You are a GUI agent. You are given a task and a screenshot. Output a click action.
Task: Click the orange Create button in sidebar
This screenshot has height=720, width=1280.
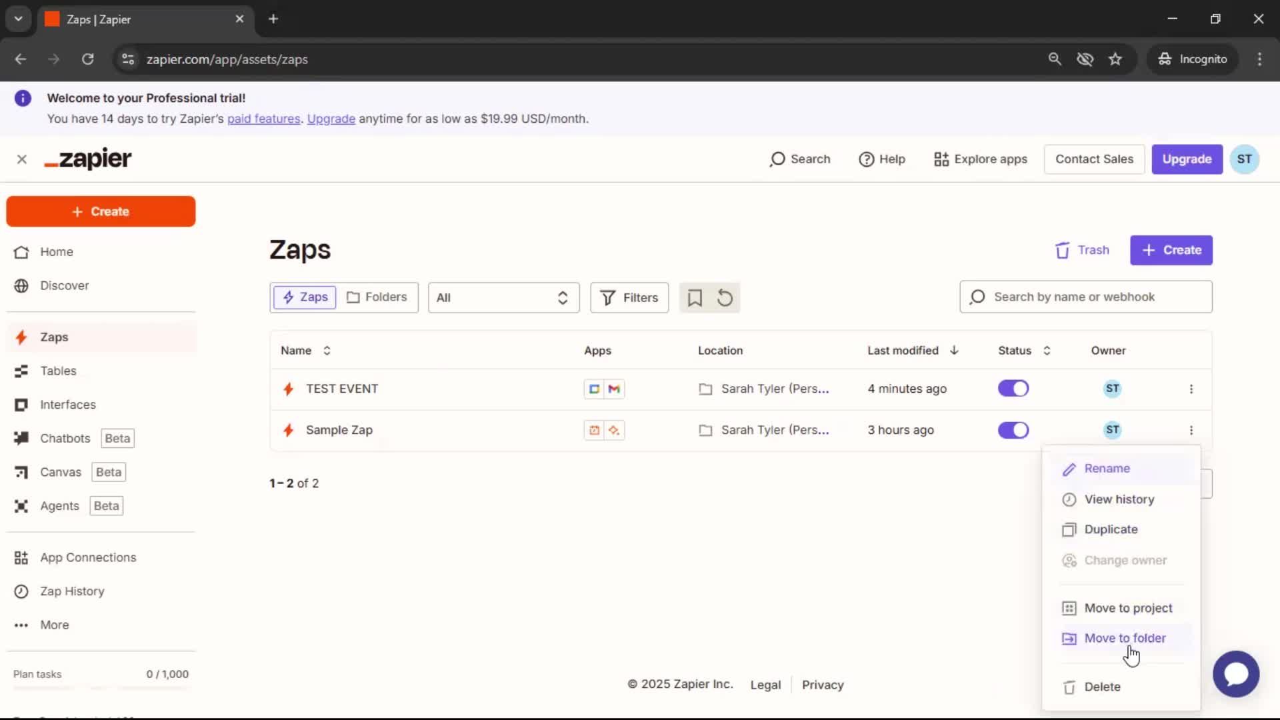[101, 211]
